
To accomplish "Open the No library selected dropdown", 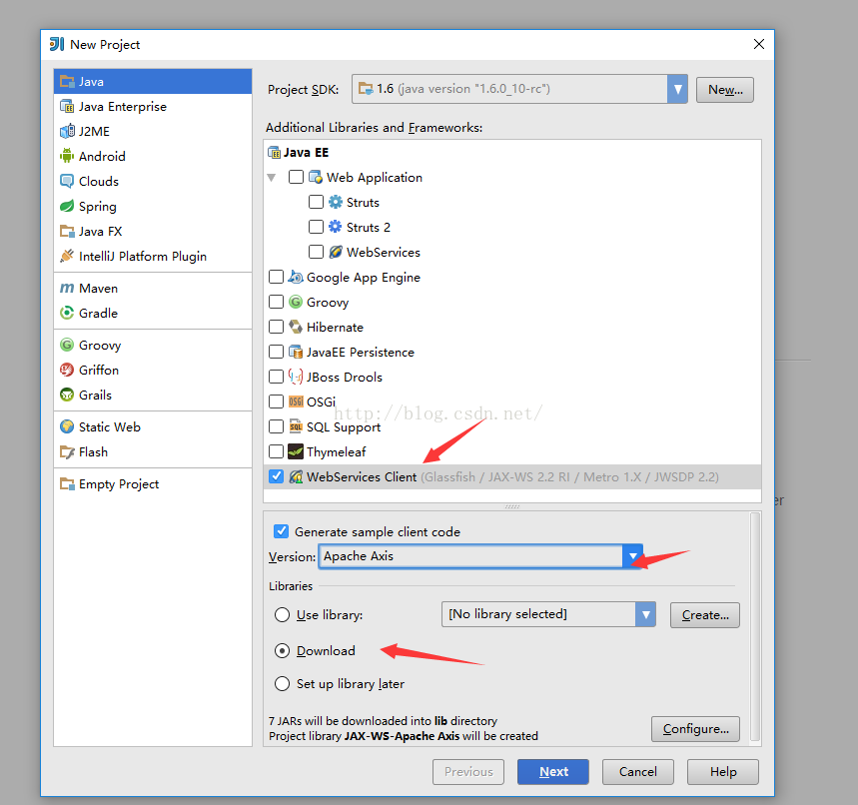I will tap(645, 614).
